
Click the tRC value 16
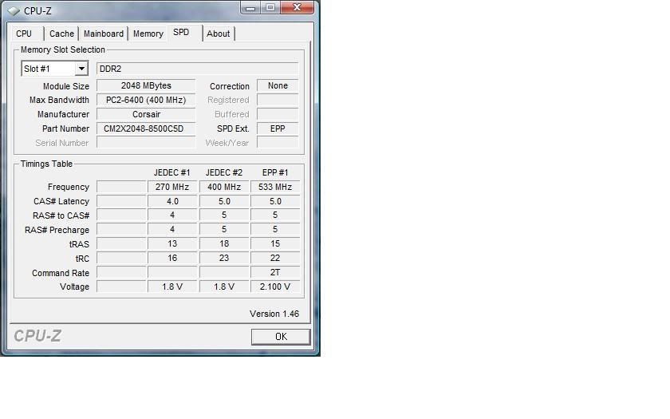(172, 259)
